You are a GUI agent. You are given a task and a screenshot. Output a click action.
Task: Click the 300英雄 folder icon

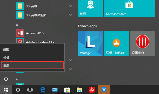[x=20, y=6]
